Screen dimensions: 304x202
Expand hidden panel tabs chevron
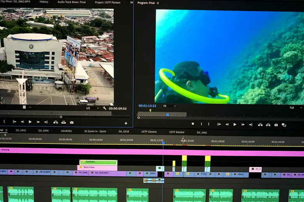pos(132,2)
